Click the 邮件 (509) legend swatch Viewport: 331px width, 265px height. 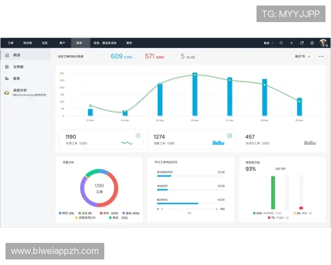pyautogui.click(x=101, y=213)
